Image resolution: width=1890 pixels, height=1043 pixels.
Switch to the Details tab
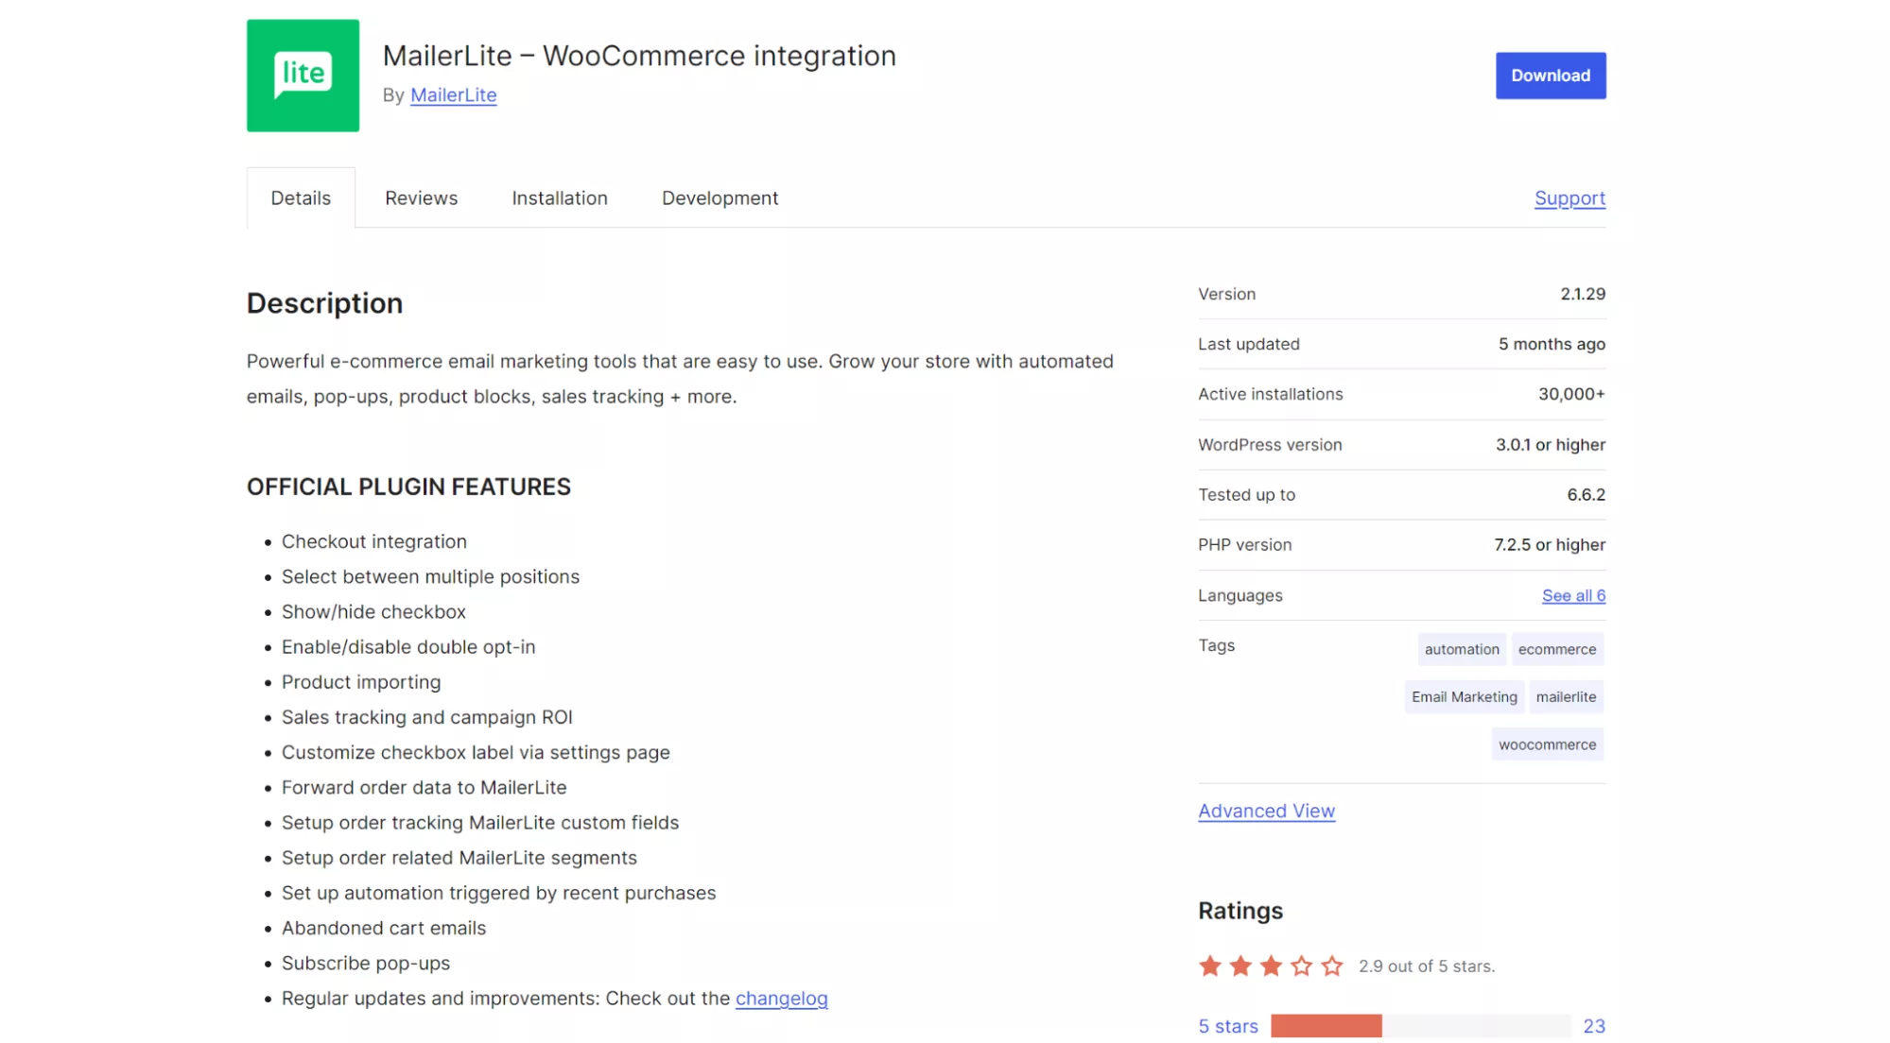(x=301, y=198)
